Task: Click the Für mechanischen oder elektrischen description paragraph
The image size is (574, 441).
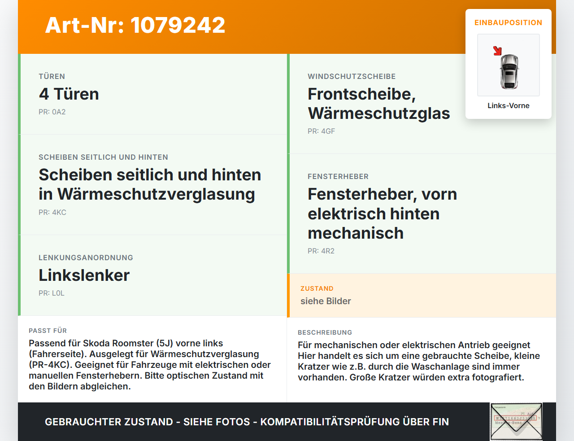Action: pyautogui.click(x=419, y=361)
